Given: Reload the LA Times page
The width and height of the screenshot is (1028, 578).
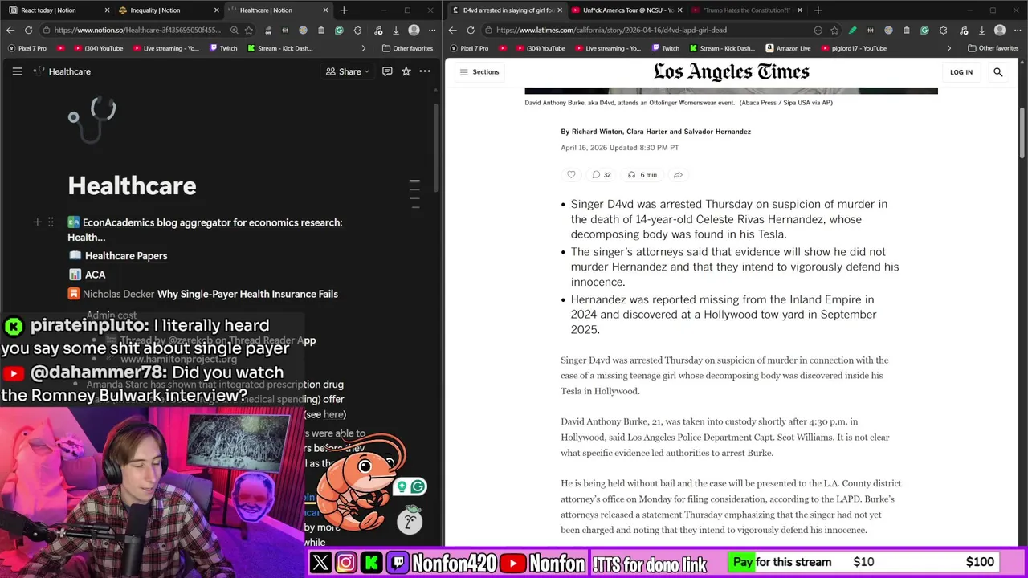Looking at the screenshot, I should tap(471, 30).
